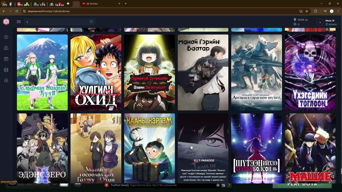Close the YouTube tab
Screen dimensions: 342x192
point(119,4)
